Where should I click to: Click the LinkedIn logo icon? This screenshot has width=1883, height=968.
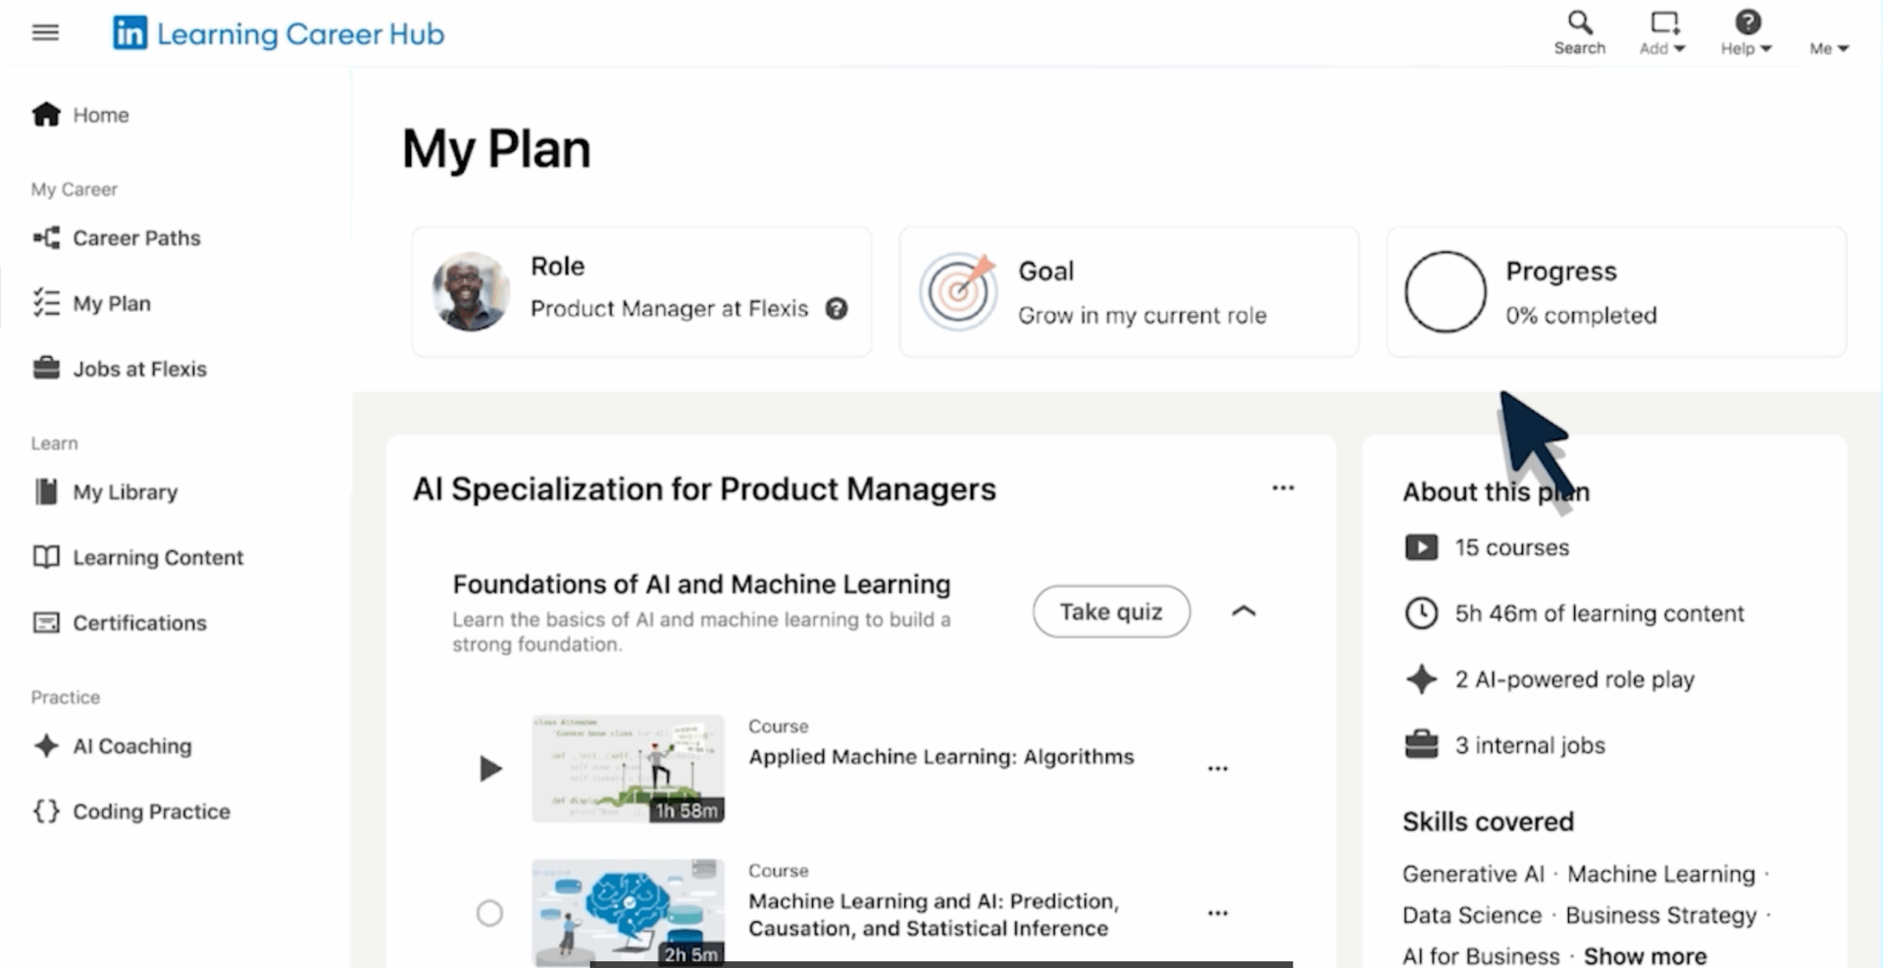tap(129, 33)
